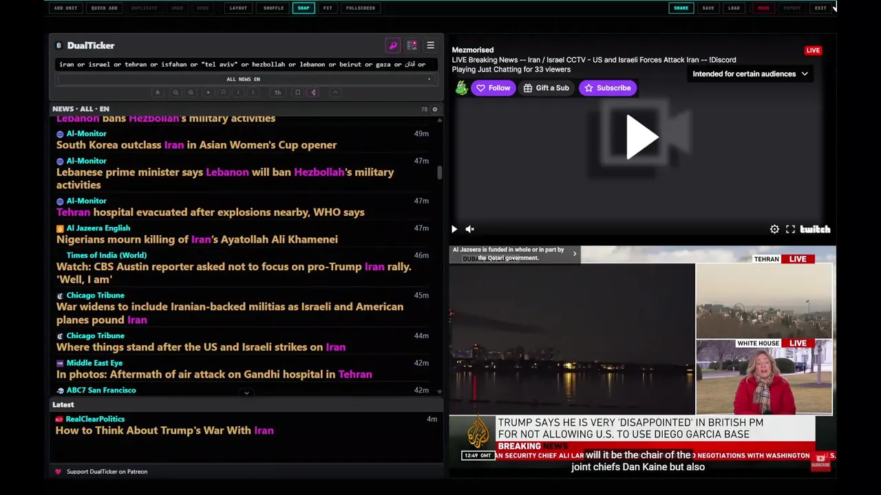This screenshot has width=881, height=495.
Task: Click the Twitch Follow button
Action: pos(493,88)
